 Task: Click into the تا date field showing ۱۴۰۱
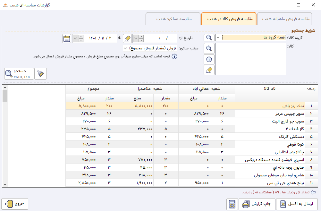tap(100, 38)
